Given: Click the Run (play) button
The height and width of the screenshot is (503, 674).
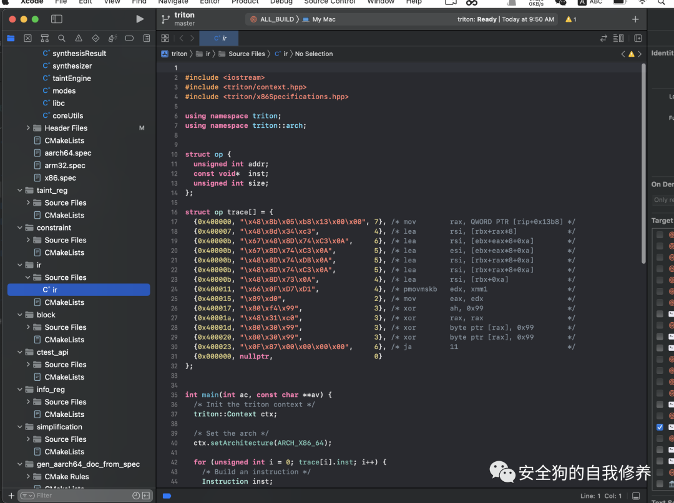Looking at the screenshot, I should 140,19.
